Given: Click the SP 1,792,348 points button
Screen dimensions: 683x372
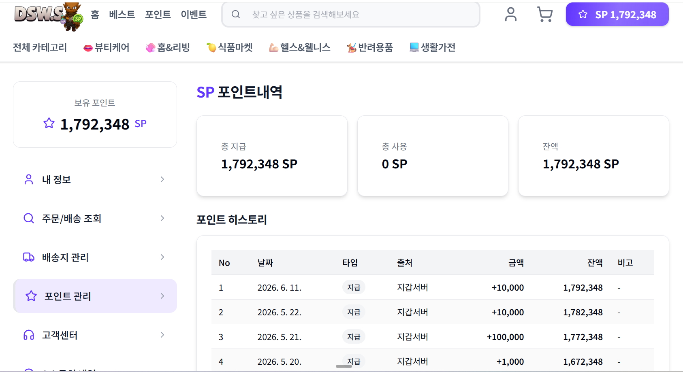Looking at the screenshot, I should [x=617, y=15].
